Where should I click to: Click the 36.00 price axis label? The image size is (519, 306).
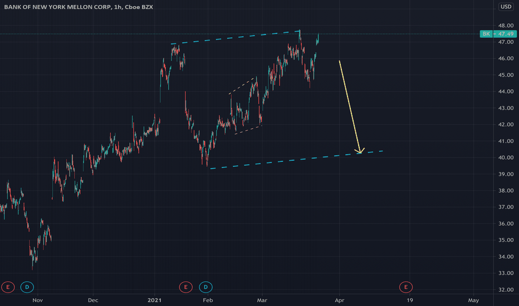pos(506,224)
